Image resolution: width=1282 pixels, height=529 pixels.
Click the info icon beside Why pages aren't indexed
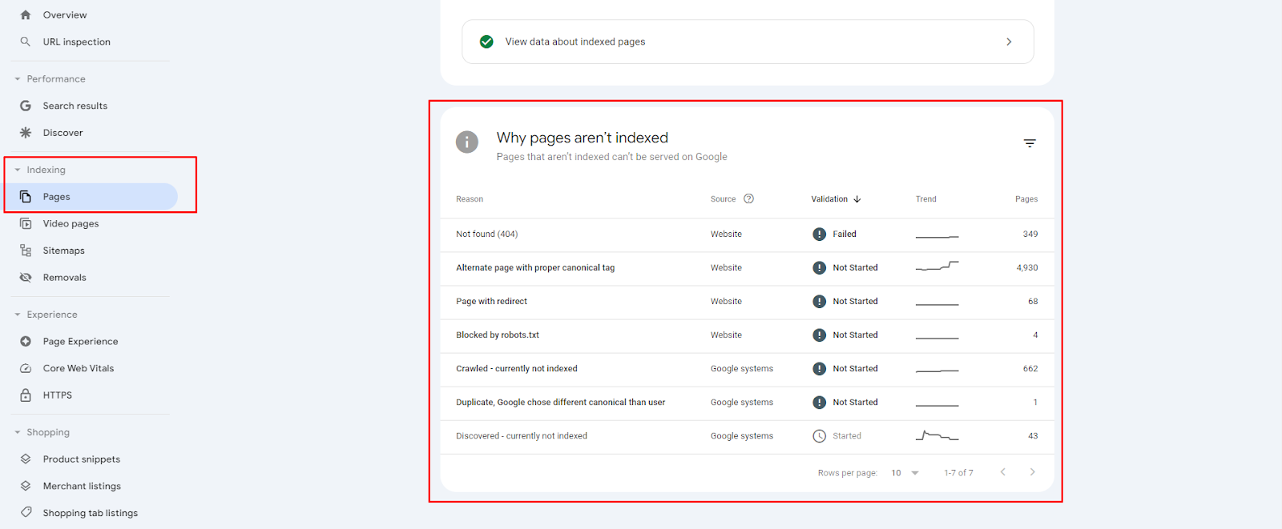[467, 142]
